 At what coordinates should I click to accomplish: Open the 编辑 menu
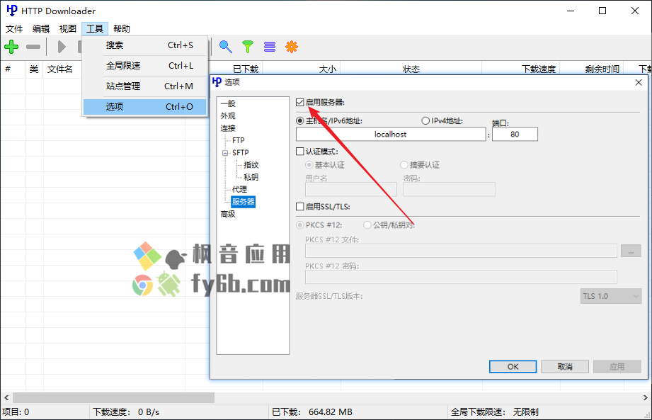coord(41,29)
